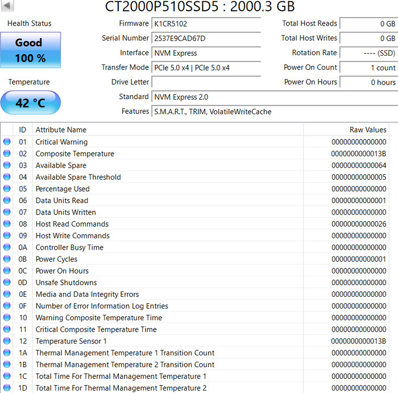
Task: Click the blue status icon beside Composite Temperature
Action: (7, 154)
